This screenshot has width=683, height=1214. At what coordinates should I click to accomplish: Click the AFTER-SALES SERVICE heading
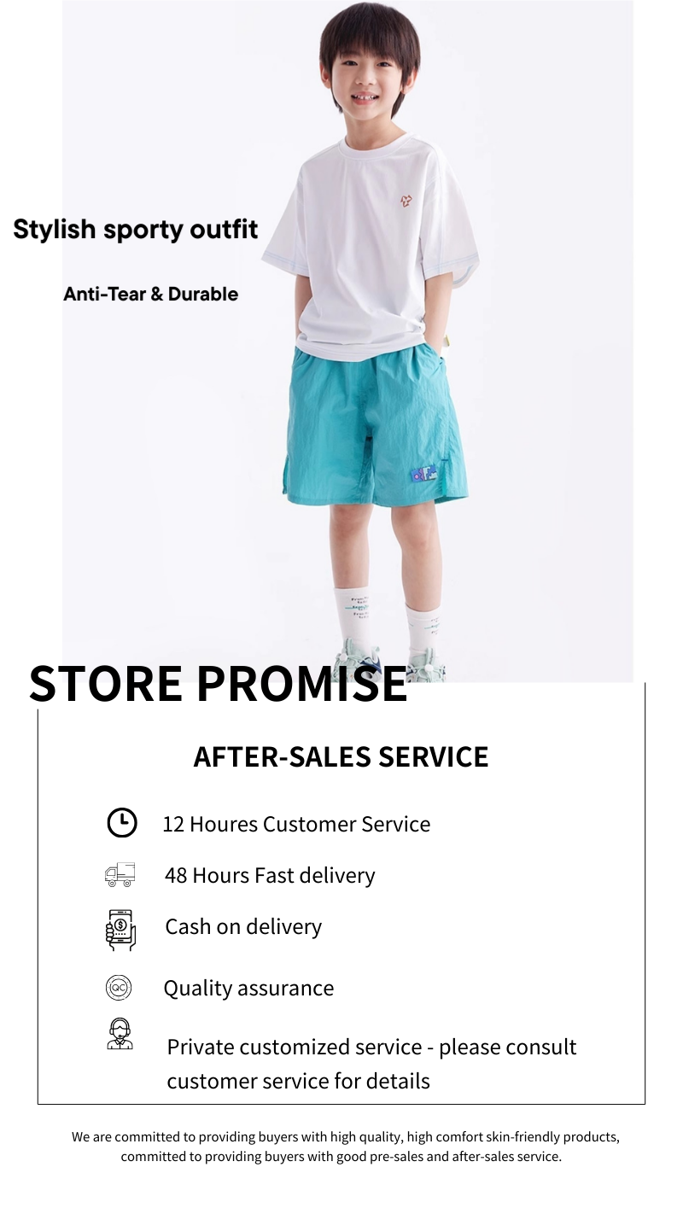tap(341, 756)
